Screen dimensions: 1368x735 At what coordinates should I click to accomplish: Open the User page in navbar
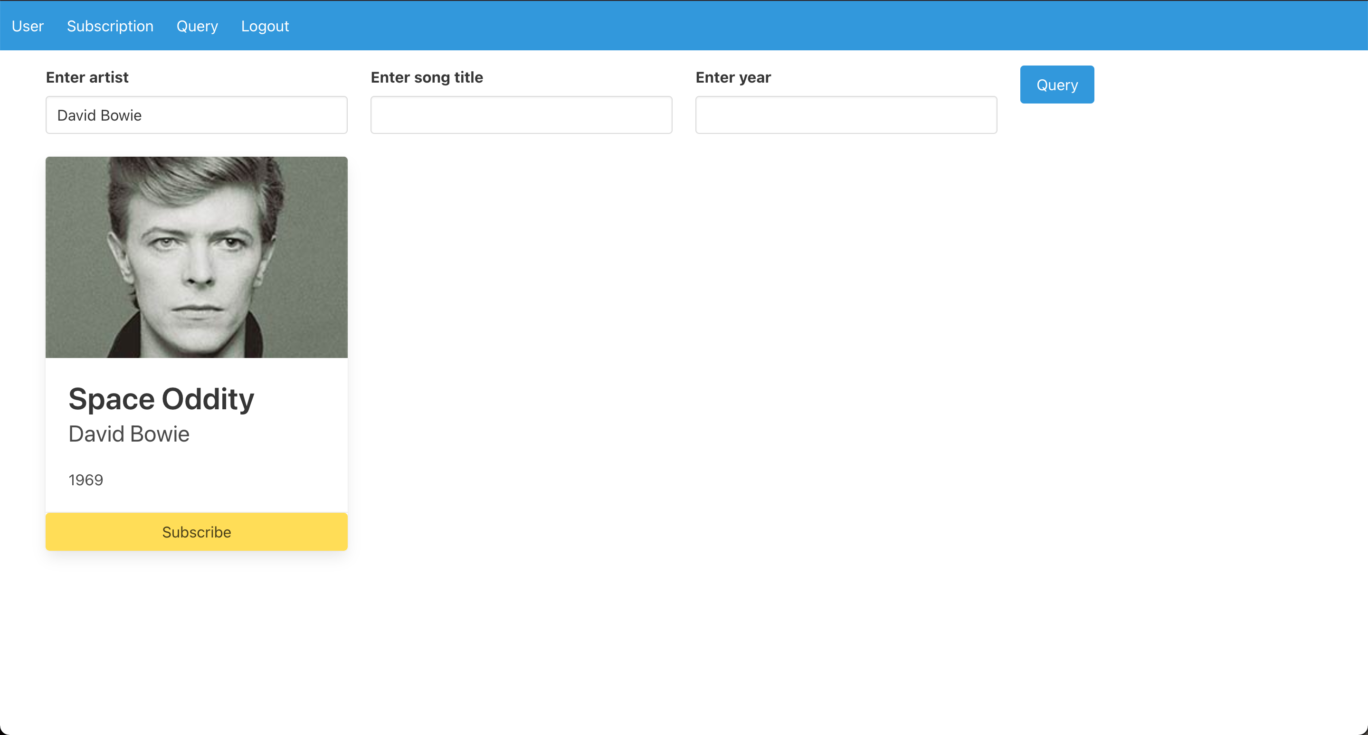pyautogui.click(x=28, y=26)
